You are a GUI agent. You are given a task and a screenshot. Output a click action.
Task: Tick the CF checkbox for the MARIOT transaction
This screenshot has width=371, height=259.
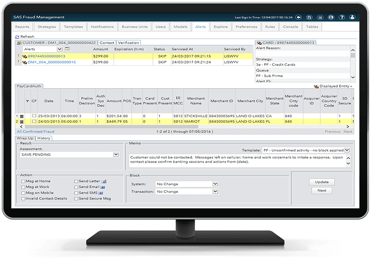click(x=34, y=122)
